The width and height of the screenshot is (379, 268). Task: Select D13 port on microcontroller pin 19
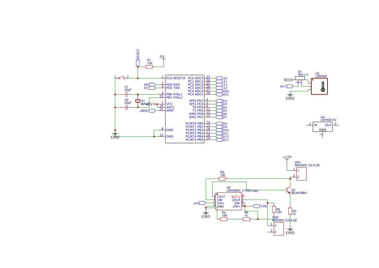coord(222,140)
